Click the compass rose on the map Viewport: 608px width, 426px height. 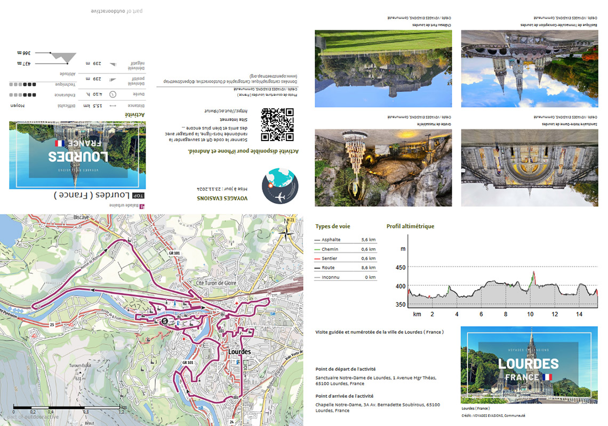287,233
